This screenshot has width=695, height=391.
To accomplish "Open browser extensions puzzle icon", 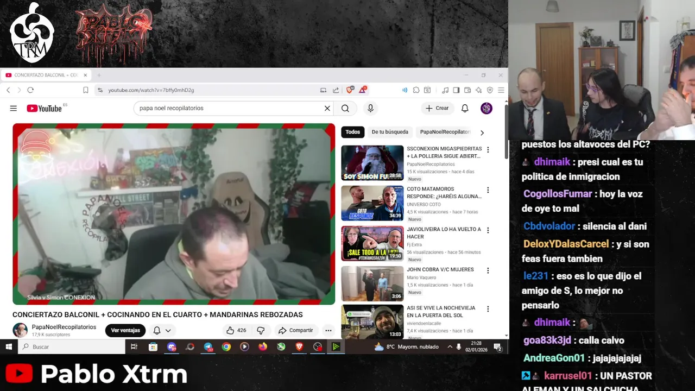I will [x=416, y=90].
